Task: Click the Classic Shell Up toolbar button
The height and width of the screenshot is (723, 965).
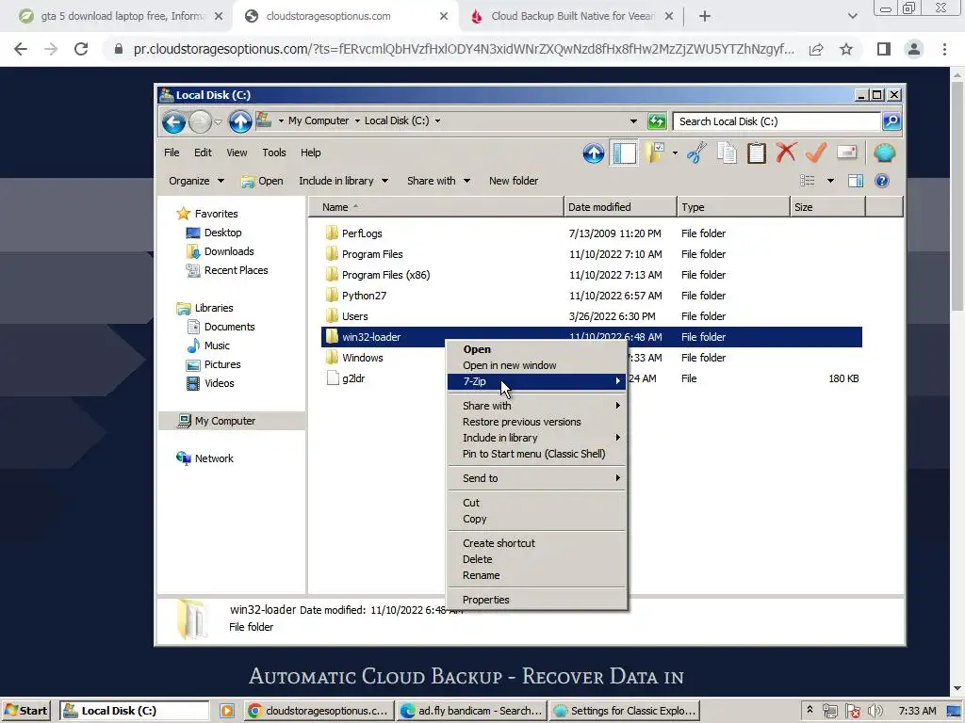Action: point(594,153)
